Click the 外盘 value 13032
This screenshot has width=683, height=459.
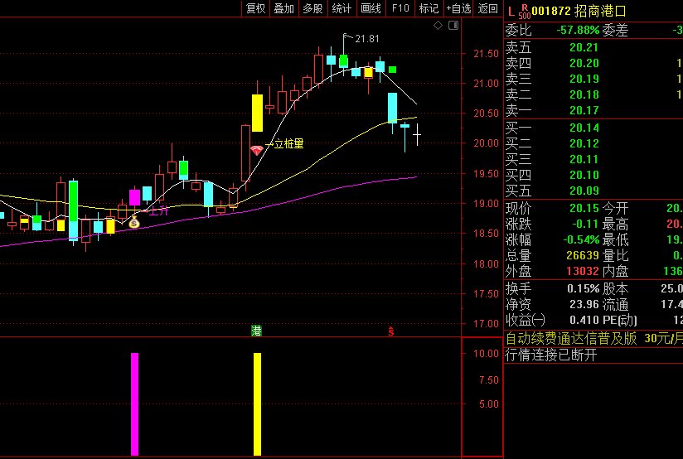(x=583, y=271)
